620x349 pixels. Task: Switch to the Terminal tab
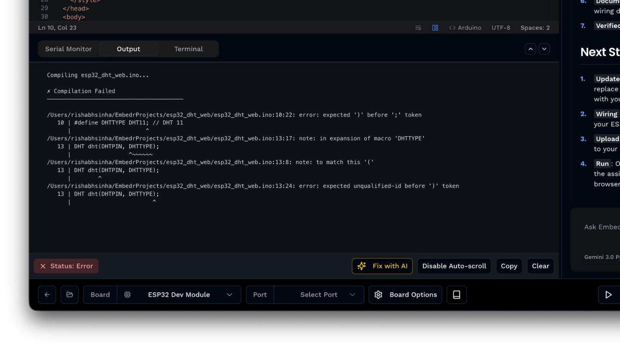coord(188,49)
